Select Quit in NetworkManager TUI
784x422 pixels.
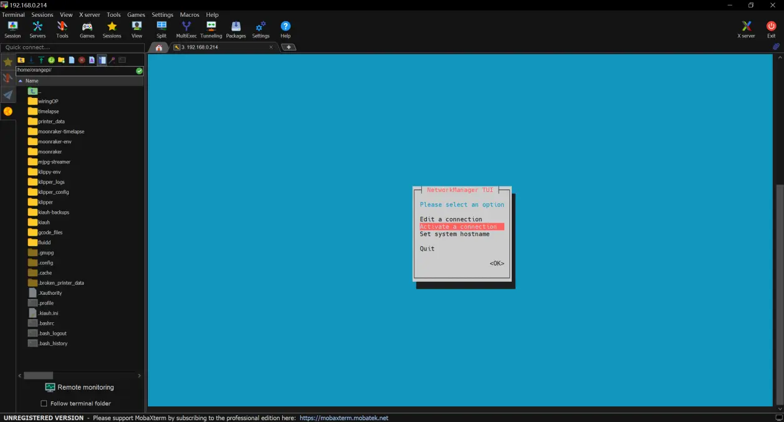(x=427, y=249)
